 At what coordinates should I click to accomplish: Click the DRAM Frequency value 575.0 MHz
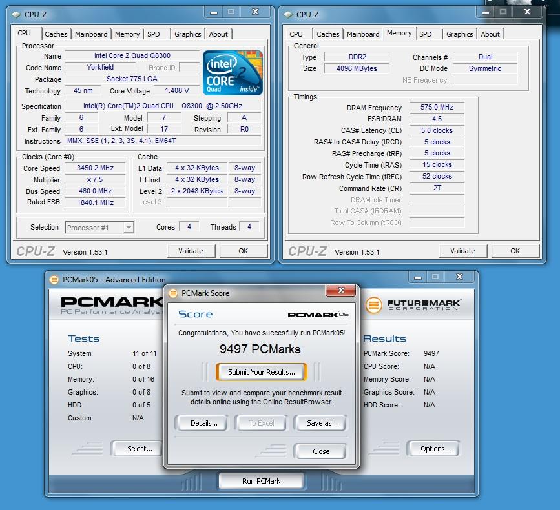click(x=437, y=107)
